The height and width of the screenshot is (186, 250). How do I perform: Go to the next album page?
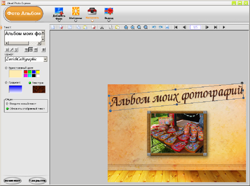point(207,27)
